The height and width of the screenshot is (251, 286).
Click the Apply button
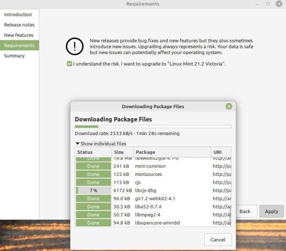271,211
